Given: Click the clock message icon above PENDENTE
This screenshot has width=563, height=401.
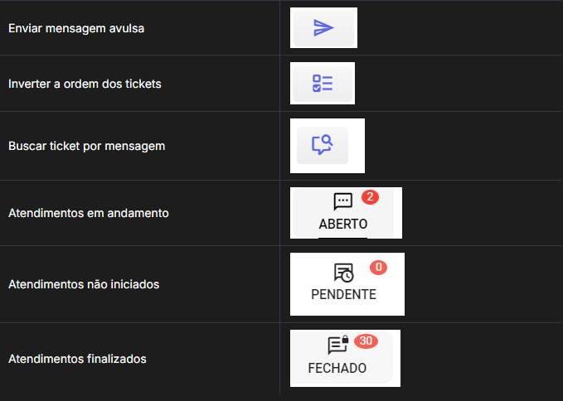Looking at the screenshot, I should [x=342, y=273].
